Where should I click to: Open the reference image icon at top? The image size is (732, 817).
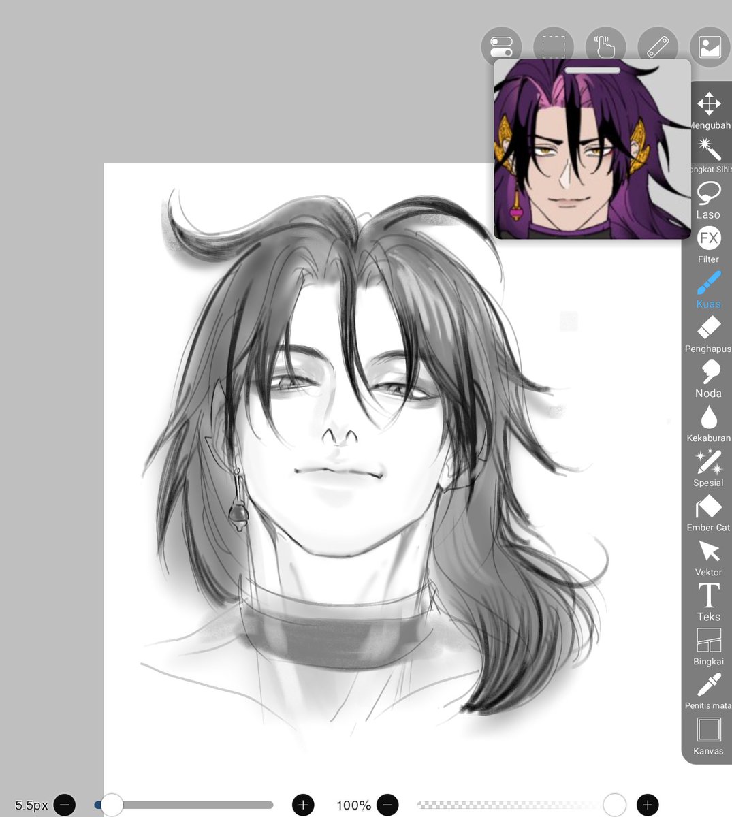[710, 48]
